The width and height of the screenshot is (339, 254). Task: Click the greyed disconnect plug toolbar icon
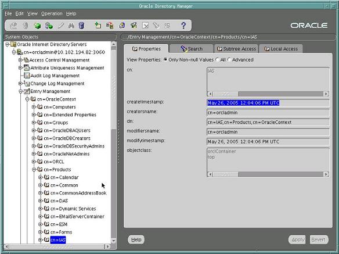(x=26, y=26)
